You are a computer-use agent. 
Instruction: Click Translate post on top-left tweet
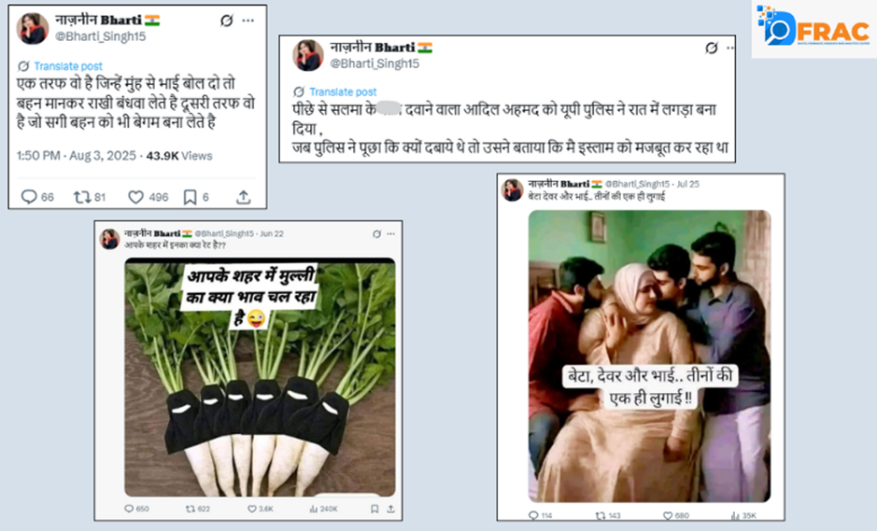[68, 66]
